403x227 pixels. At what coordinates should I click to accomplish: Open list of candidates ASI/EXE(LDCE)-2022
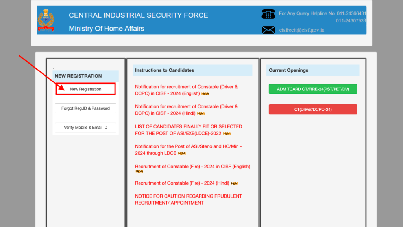(x=189, y=130)
